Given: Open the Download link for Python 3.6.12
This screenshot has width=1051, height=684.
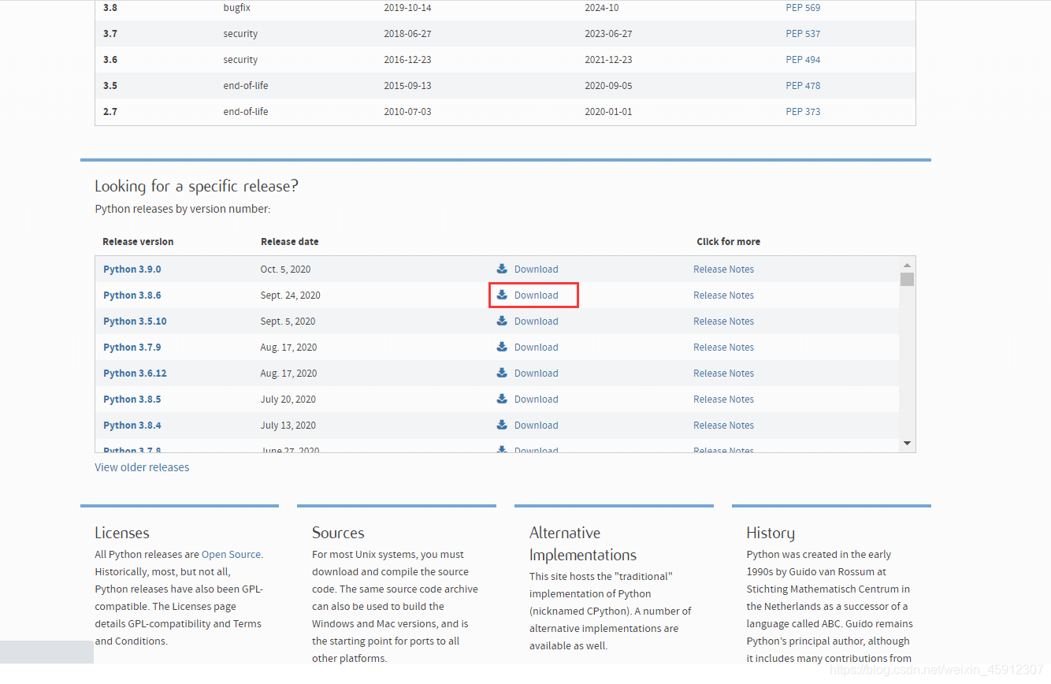Looking at the screenshot, I should pyautogui.click(x=536, y=374).
